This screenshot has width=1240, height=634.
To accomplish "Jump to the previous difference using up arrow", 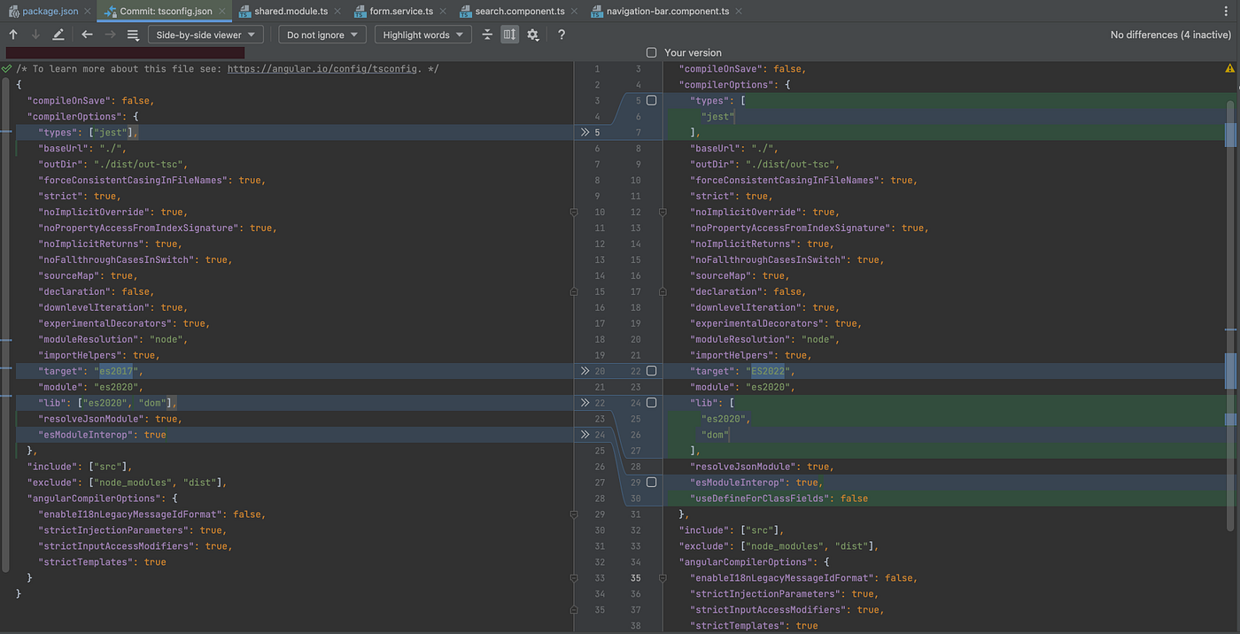I will click(13, 35).
